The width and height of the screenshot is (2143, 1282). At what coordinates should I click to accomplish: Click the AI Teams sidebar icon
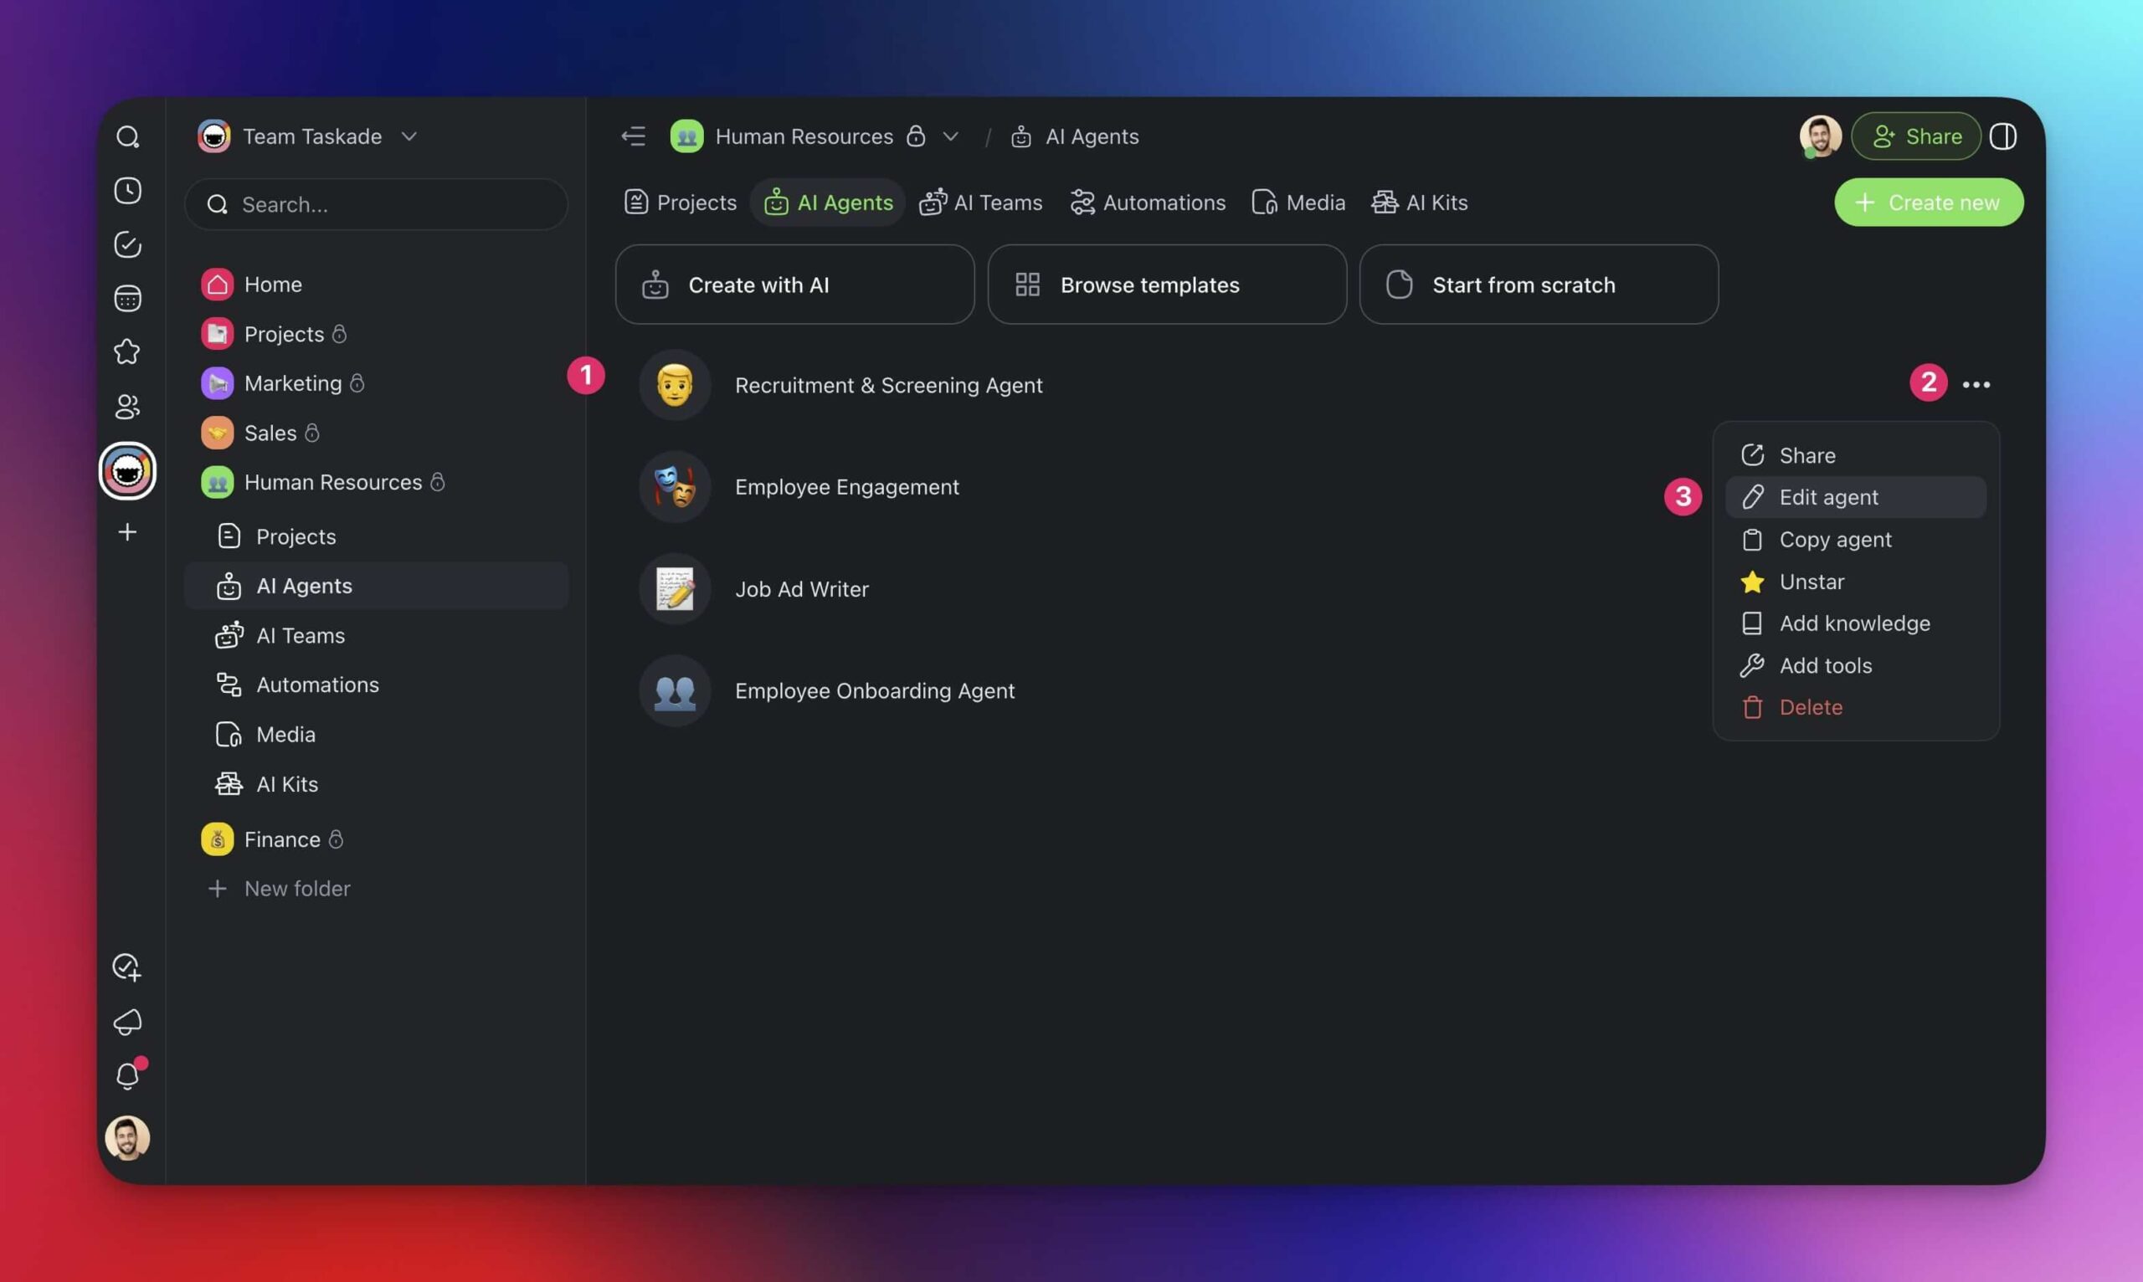tap(229, 635)
